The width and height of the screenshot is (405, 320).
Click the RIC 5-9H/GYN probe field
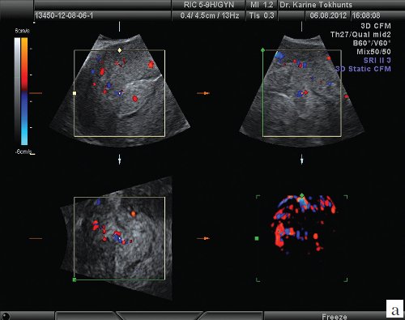click(209, 5)
